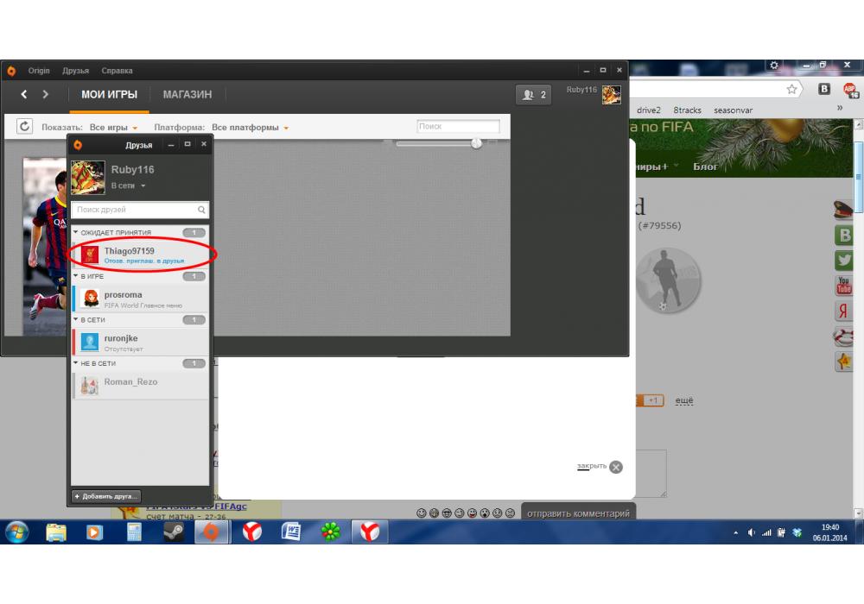Open the Steam icon in the taskbar
864x604 pixels.
tap(174, 532)
